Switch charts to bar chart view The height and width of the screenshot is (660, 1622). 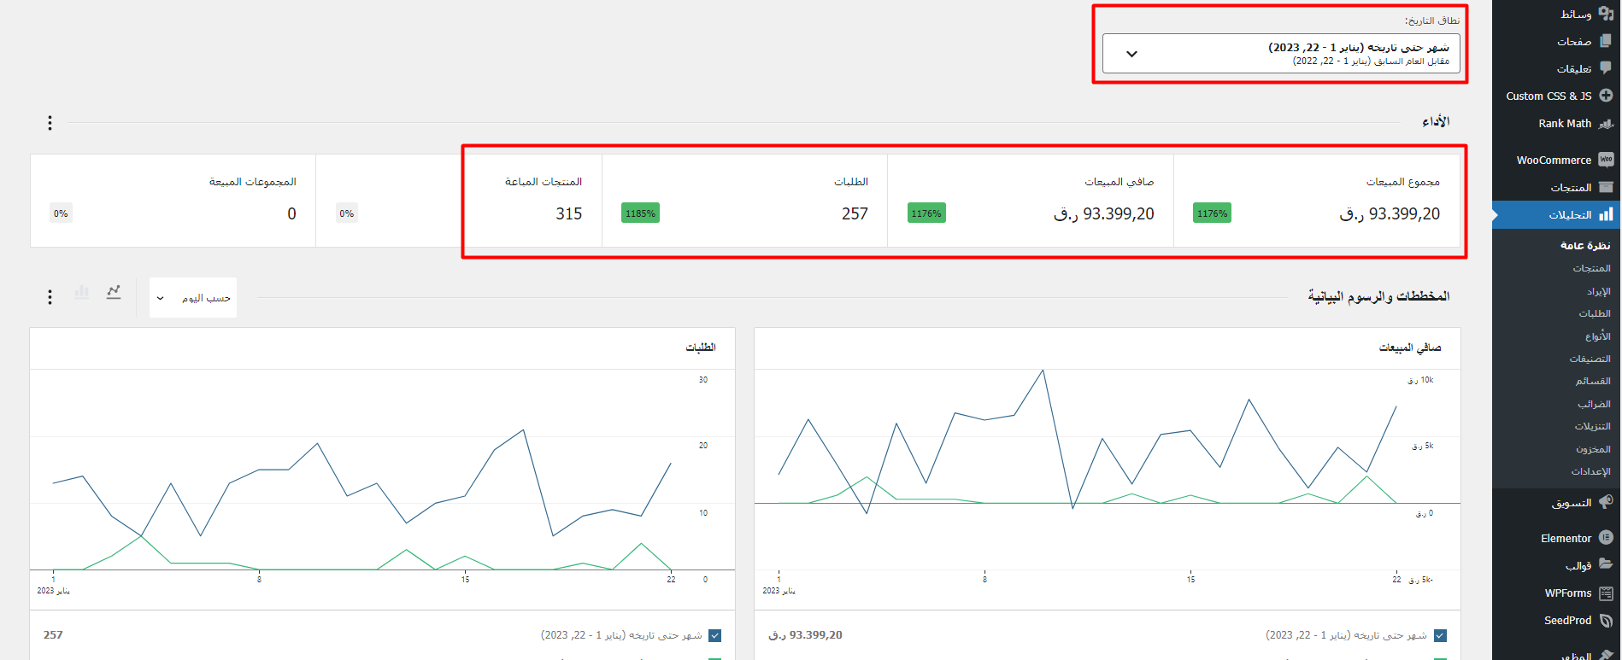[x=82, y=292]
